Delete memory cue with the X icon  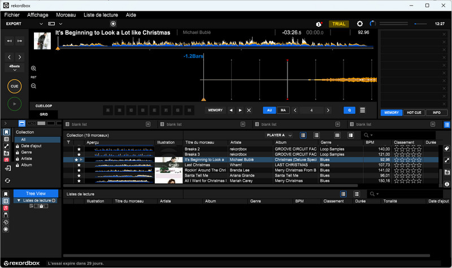[249, 110]
